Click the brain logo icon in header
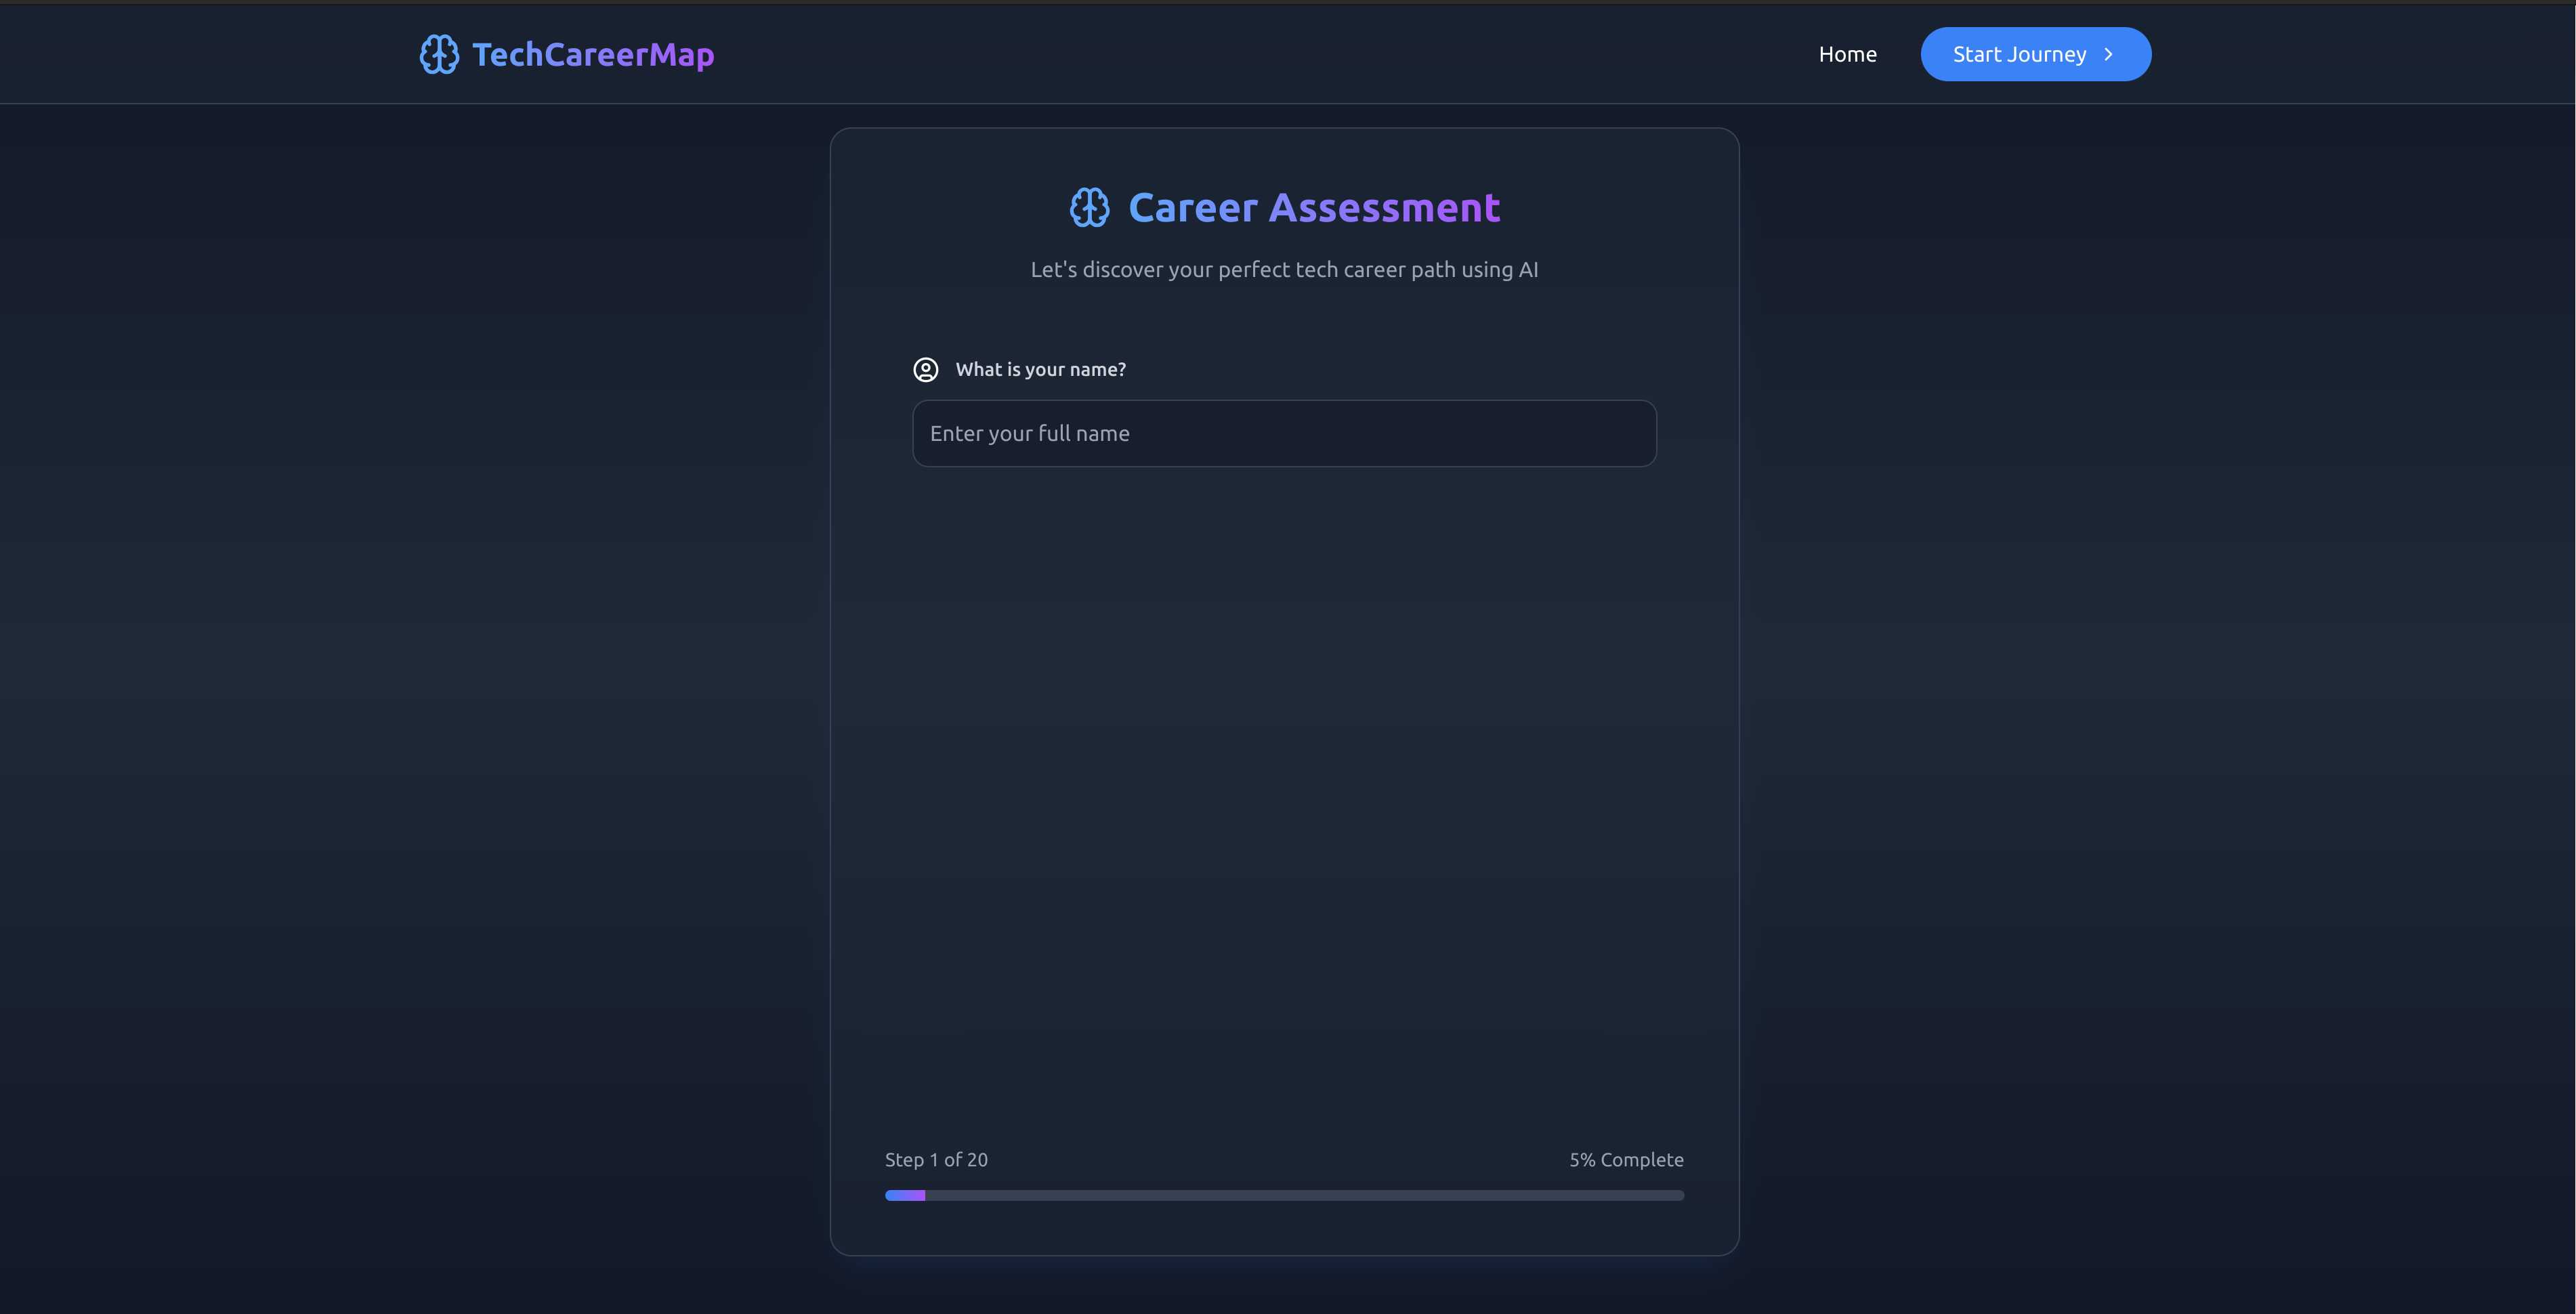This screenshot has width=2576, height=1314. tap(439, 54)
